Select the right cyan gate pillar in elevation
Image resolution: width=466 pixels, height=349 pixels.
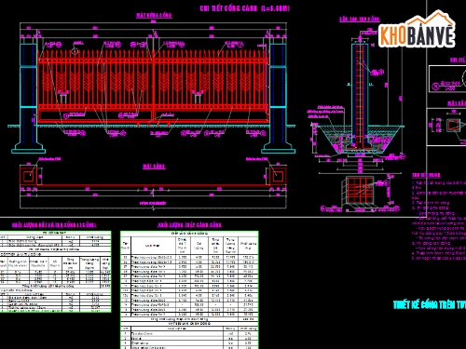point(278,99)
